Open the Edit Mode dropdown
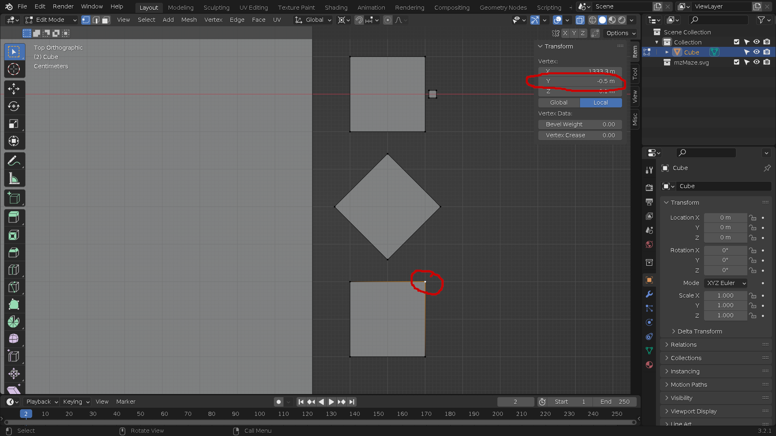Viewport: 776px width, 436px height. 50,20
